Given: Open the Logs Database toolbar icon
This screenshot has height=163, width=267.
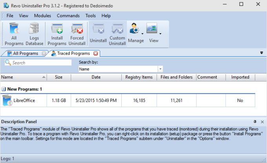Looking at the screenshot, I should [x=35, y=34].
